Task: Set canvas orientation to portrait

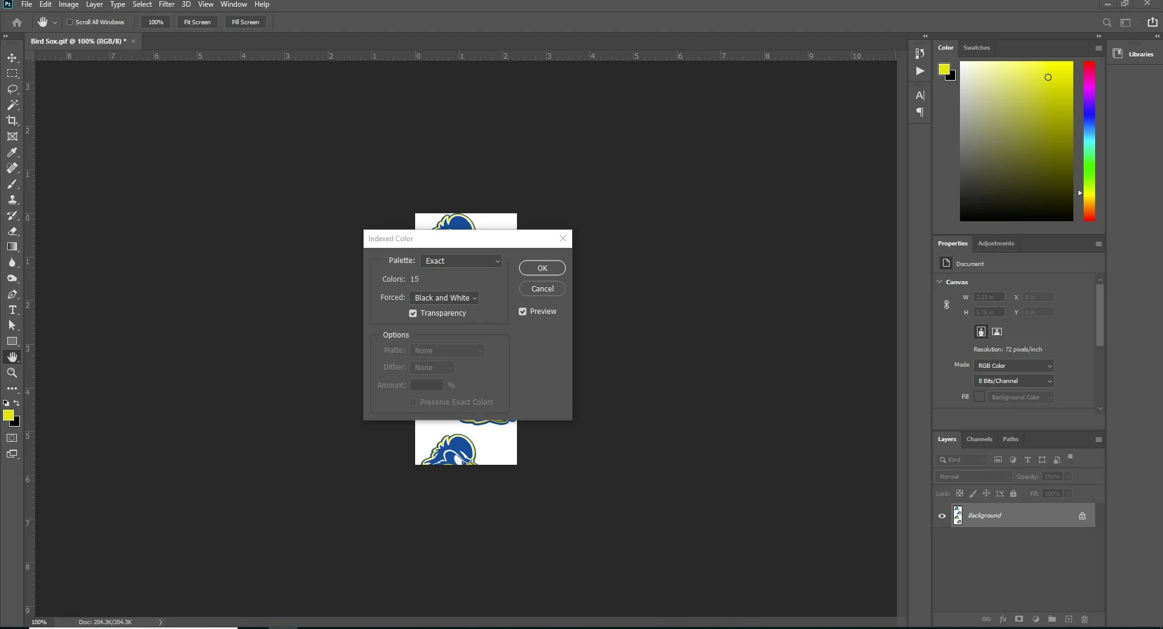Action: (x=981, y=331)
